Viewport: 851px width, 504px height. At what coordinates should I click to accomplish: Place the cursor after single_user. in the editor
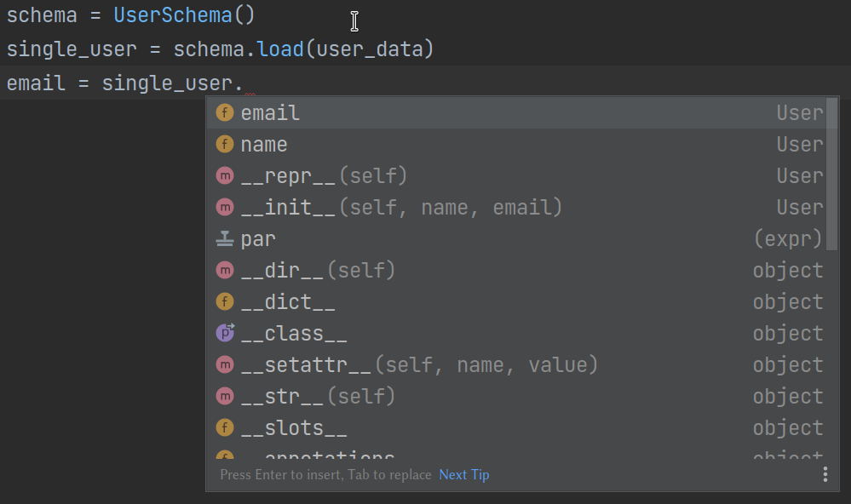click(245, 83)
